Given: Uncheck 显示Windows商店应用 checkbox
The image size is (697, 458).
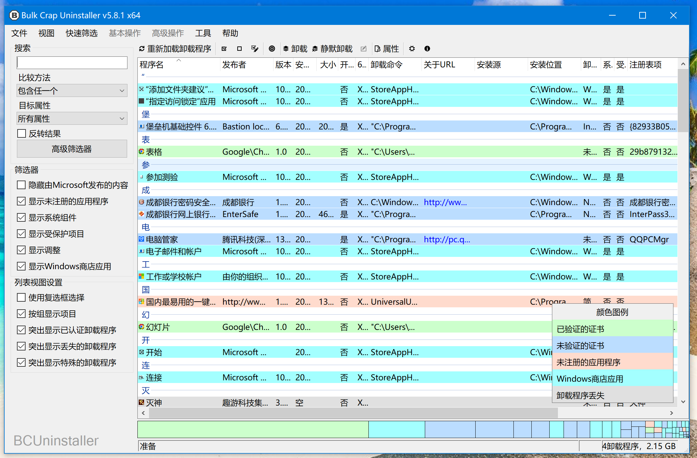Looking at the screenshot, I should point(21,266).
